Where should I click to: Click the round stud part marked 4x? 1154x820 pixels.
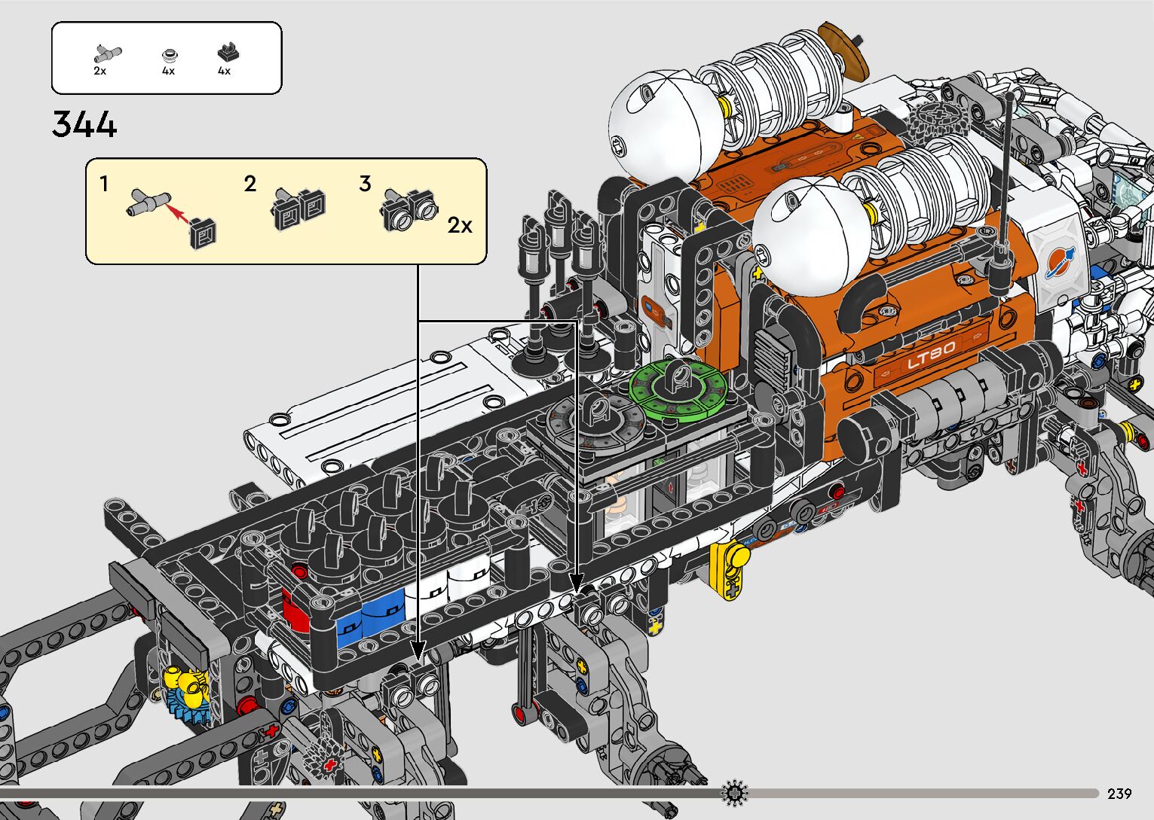[x=170, y=54]
